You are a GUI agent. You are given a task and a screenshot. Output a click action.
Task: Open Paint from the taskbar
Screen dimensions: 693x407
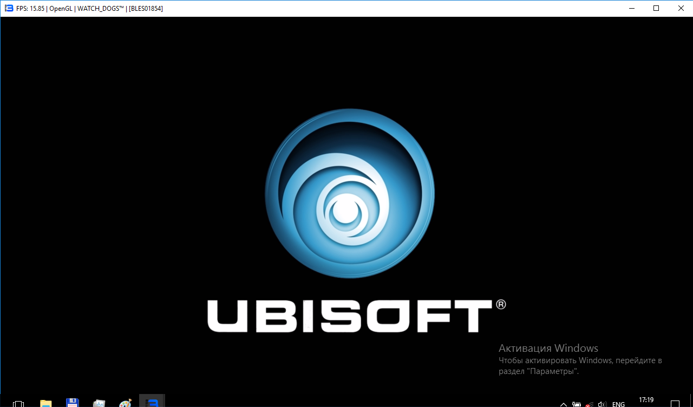click(126, 403)
